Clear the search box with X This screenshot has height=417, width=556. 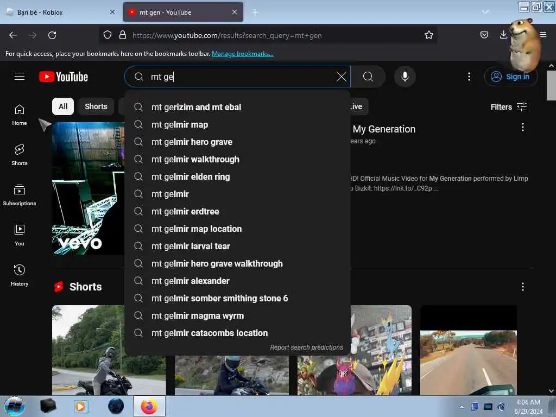tap(341, 77)
